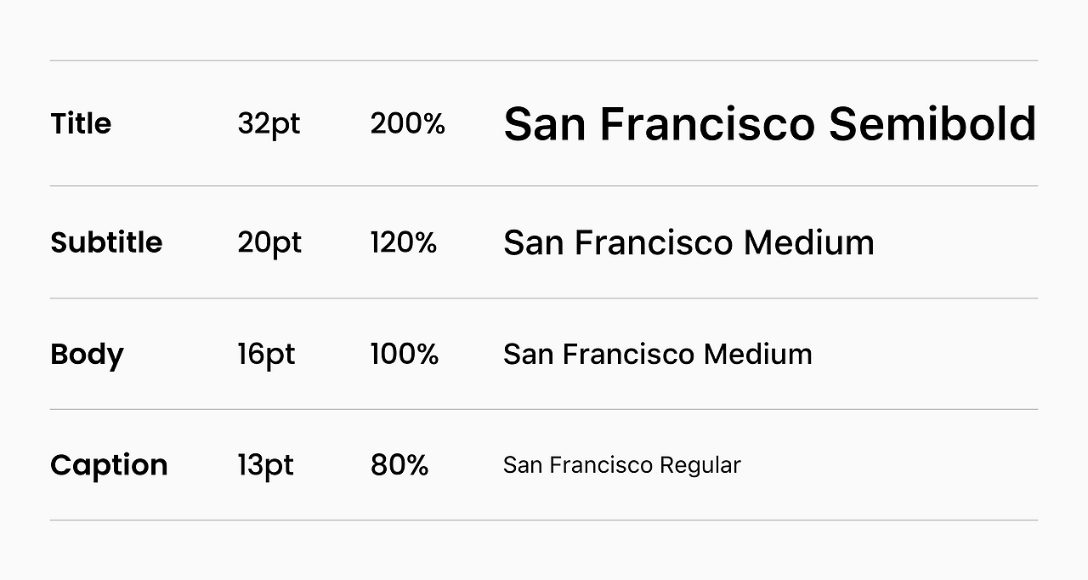This screenshot has width=1088, height=580.
Task: Click the 100% scale value
Action: point(404,354)
